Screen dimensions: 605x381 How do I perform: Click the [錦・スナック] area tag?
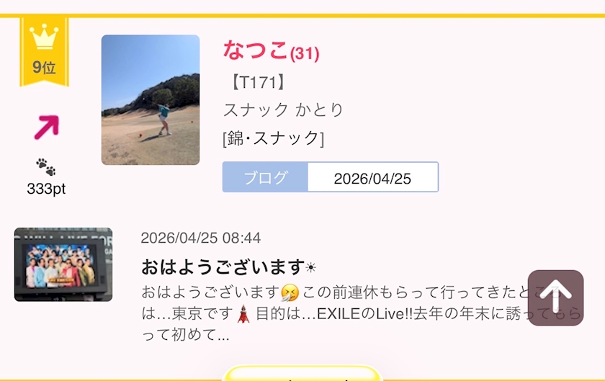click(x=274, y=138)
